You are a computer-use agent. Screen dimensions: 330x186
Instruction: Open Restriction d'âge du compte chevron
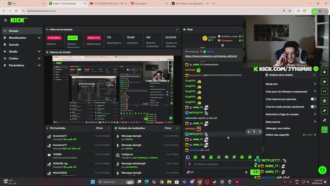[x=315, y=114]
